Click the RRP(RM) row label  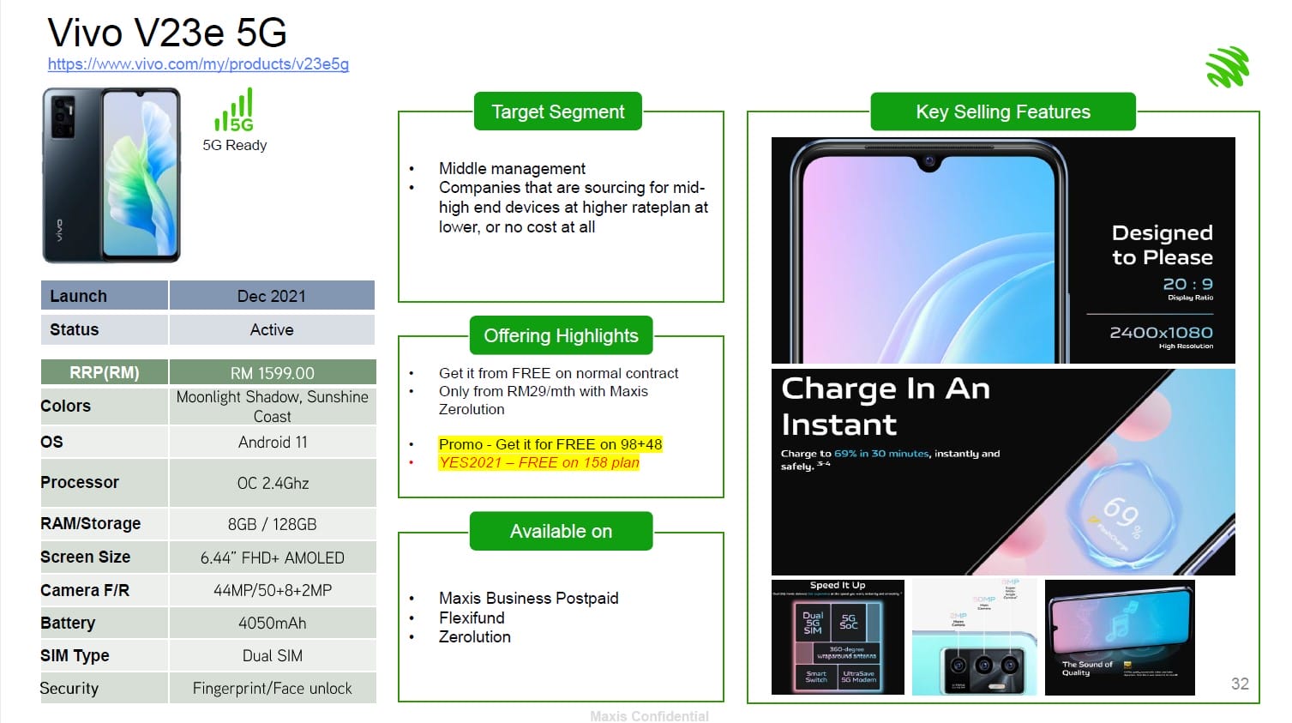click(104, 373)
